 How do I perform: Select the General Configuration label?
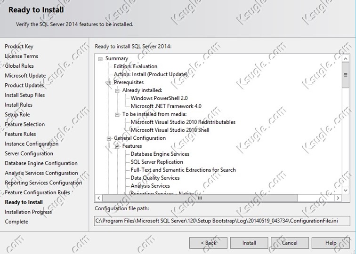pos(140,138)
